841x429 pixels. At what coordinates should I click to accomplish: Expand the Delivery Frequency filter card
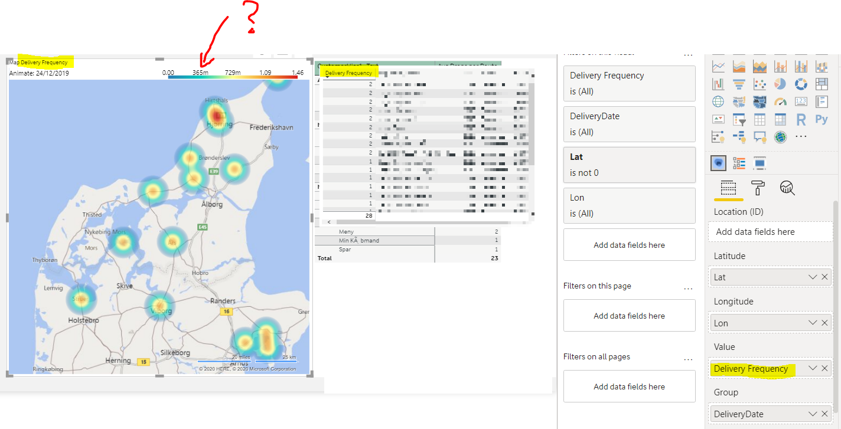(x=630, y=83)
